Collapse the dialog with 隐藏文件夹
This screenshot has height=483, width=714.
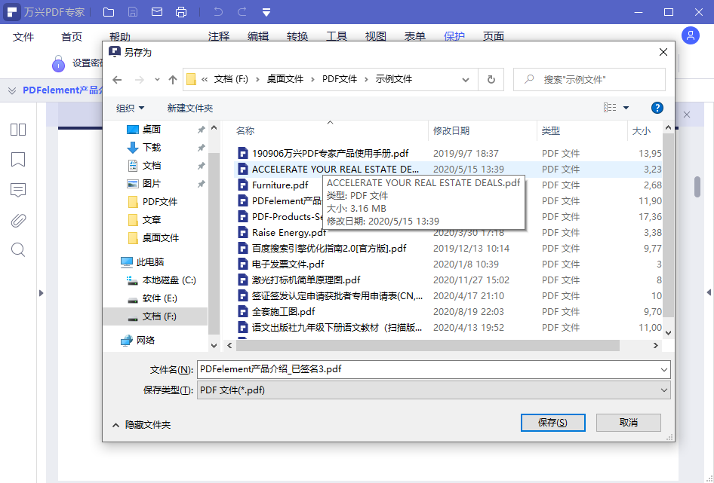tap(148, 423)
